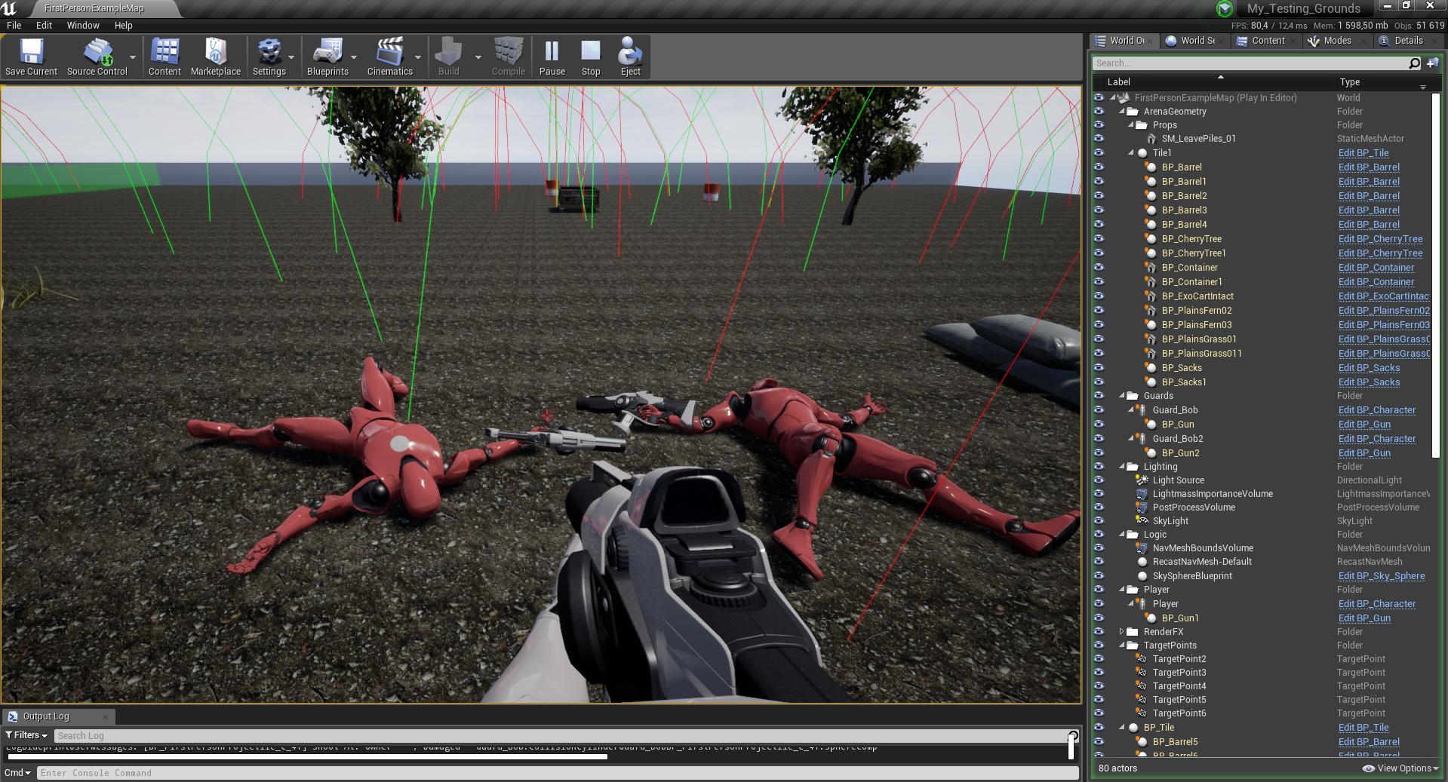Click the add folder icon beside outliner search
1448x782 pixels.
(1432, 63)
